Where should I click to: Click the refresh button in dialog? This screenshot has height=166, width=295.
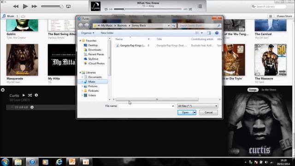coord(174,26)
